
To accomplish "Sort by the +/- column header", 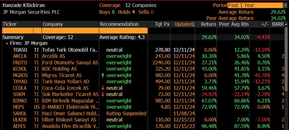I will click(265, 24).
